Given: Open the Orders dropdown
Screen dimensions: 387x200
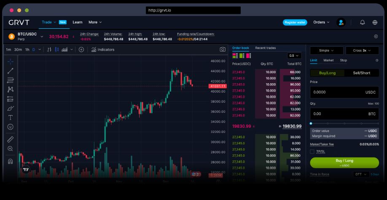Looking at the screenshot, I should coord(321,22).
